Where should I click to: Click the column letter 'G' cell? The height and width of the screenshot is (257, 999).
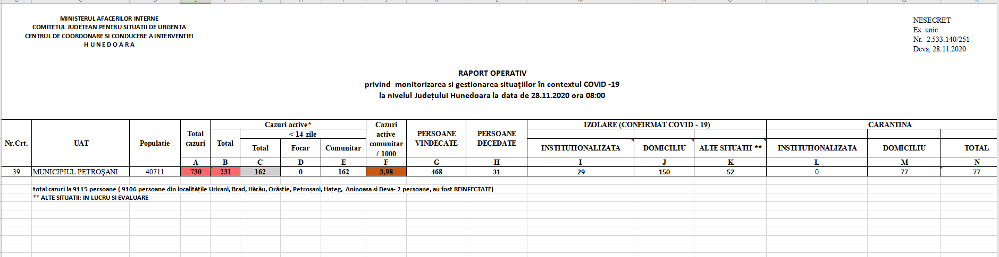pos(436,162)
